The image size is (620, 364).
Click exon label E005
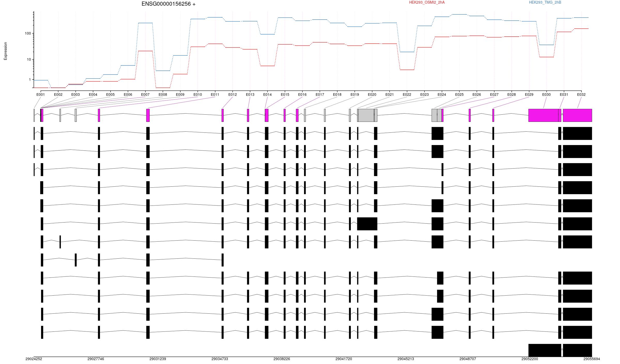pos(110,94)
